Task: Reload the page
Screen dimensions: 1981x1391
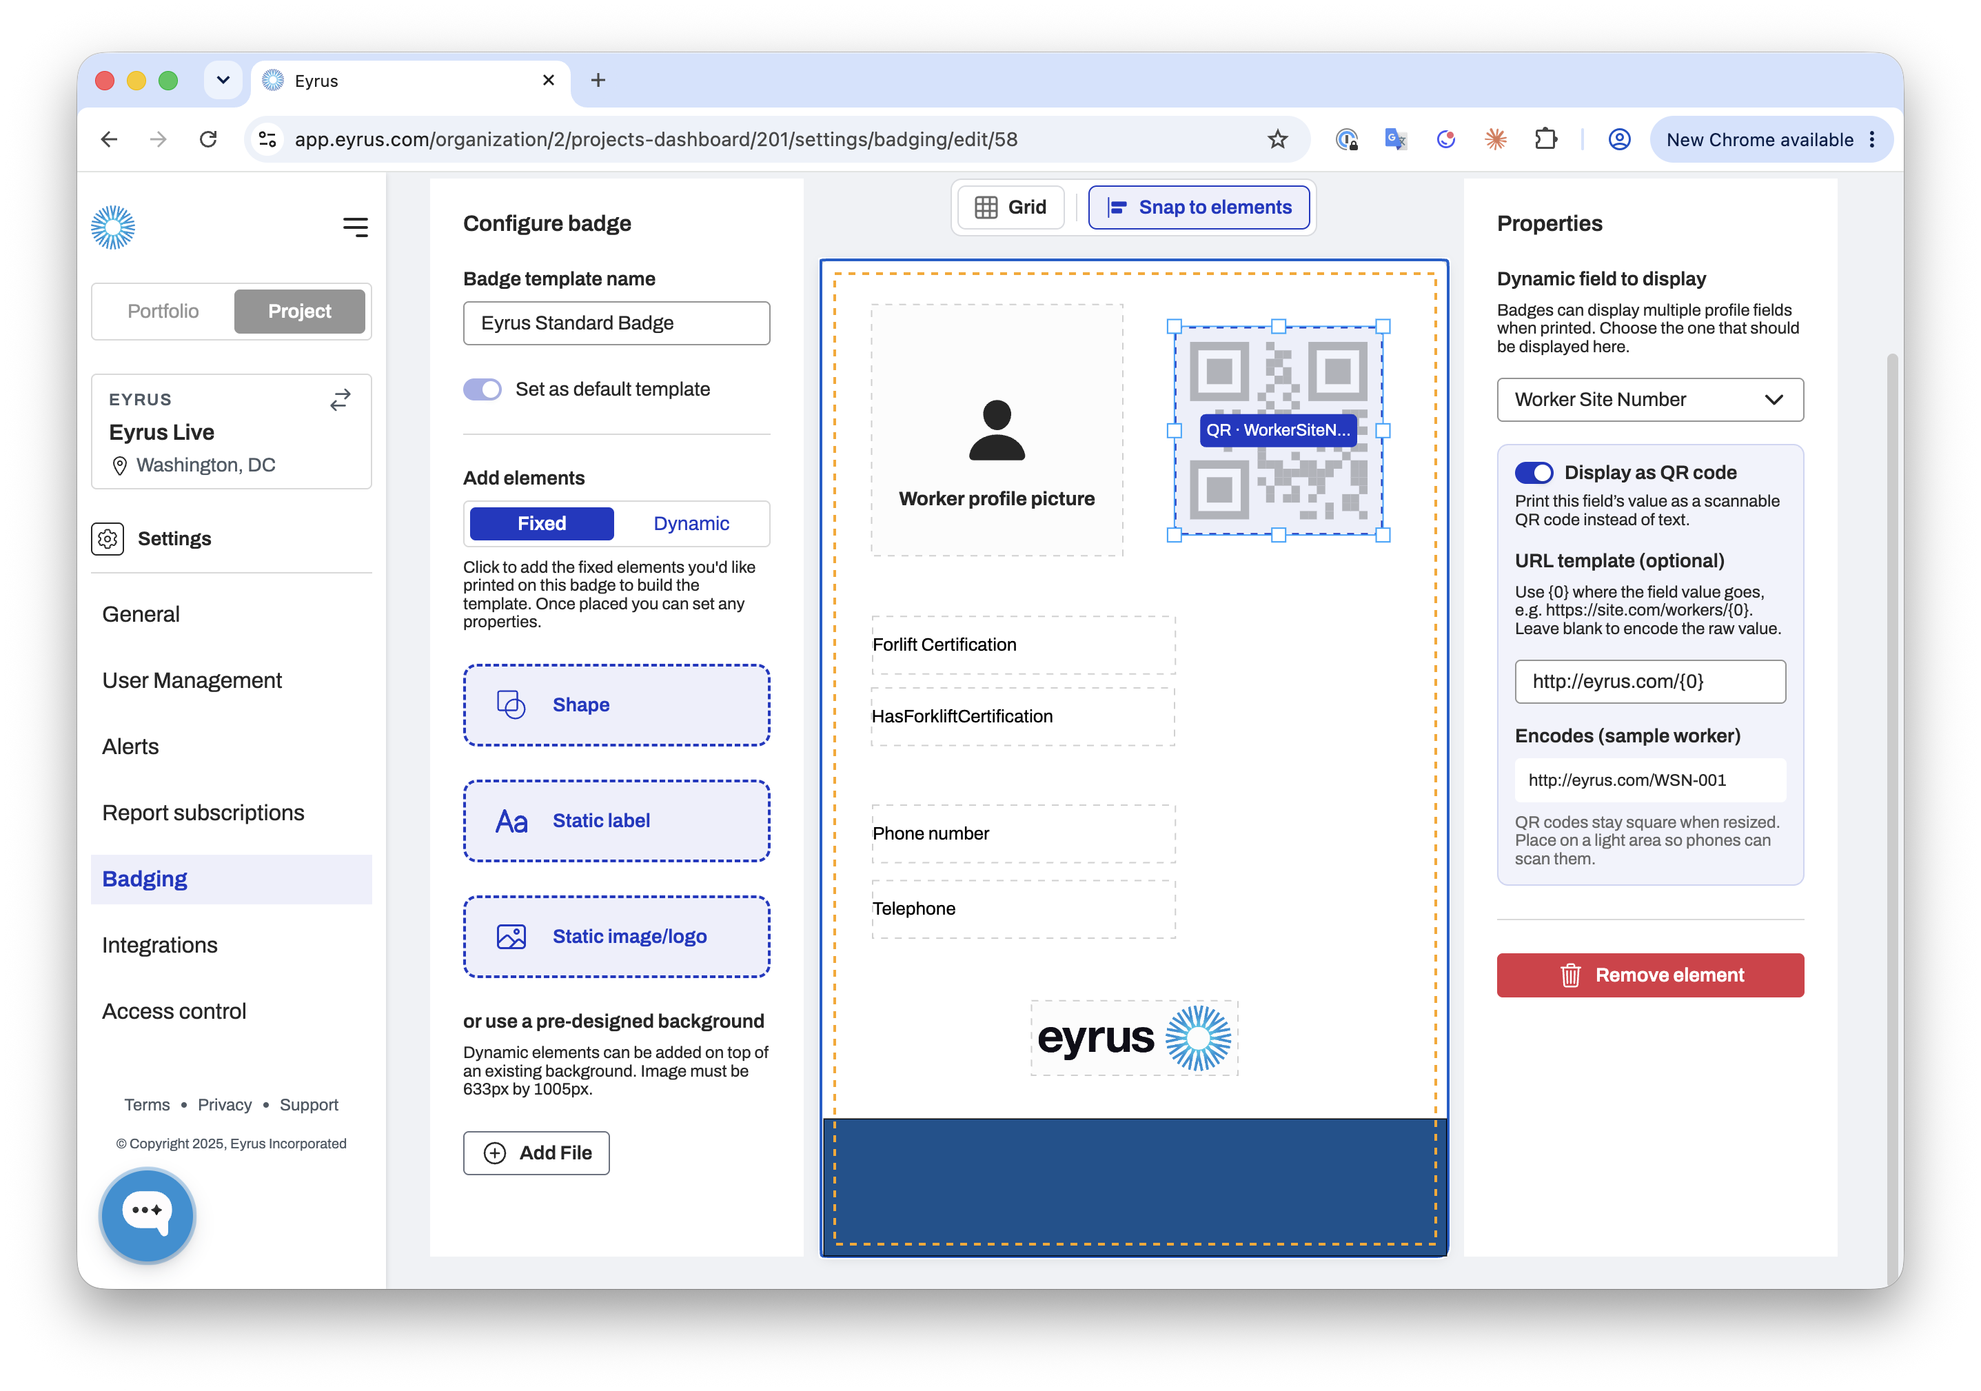Action: 208,139
